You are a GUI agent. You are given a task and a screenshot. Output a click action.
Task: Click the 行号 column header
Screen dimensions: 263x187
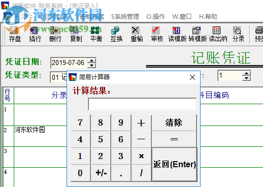pos(9,95)
